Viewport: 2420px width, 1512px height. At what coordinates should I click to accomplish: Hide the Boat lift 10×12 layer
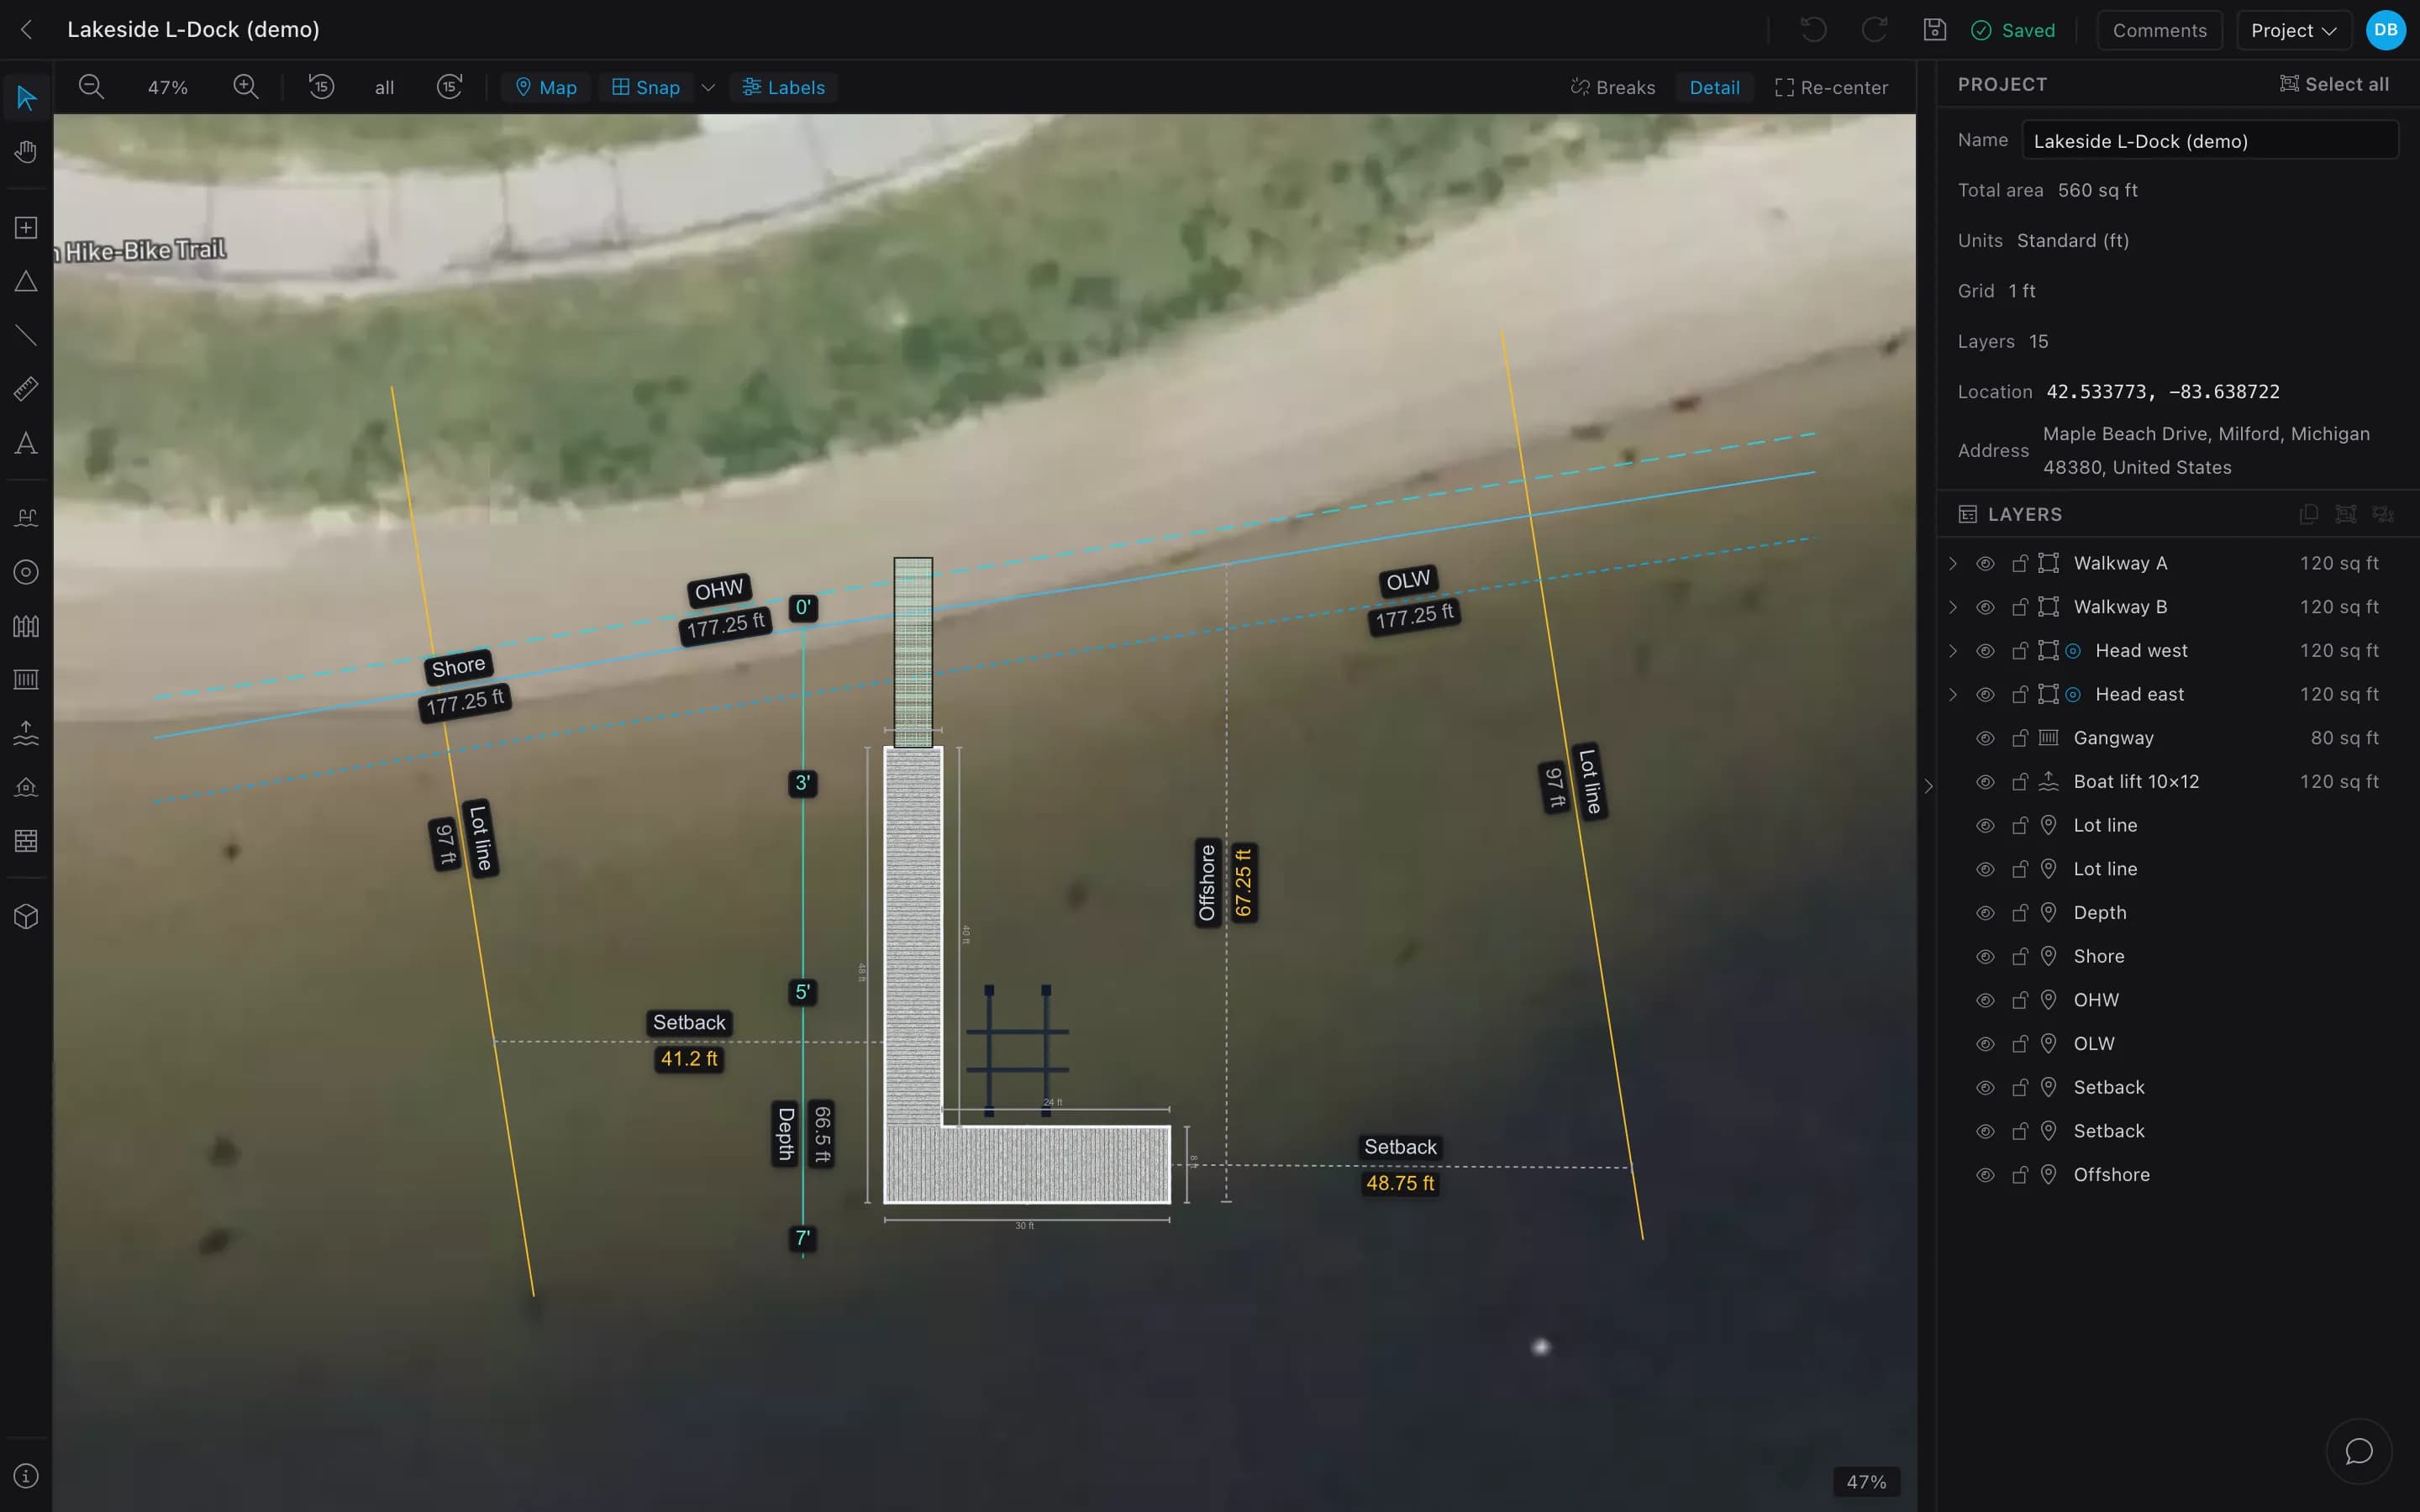pos(1985,782)
